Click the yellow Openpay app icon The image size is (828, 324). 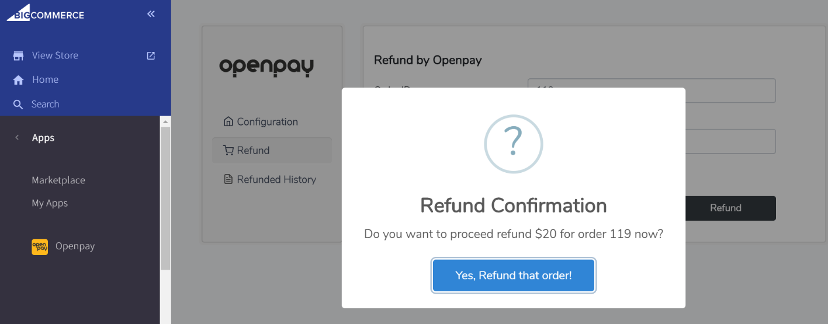coord(40,246)
